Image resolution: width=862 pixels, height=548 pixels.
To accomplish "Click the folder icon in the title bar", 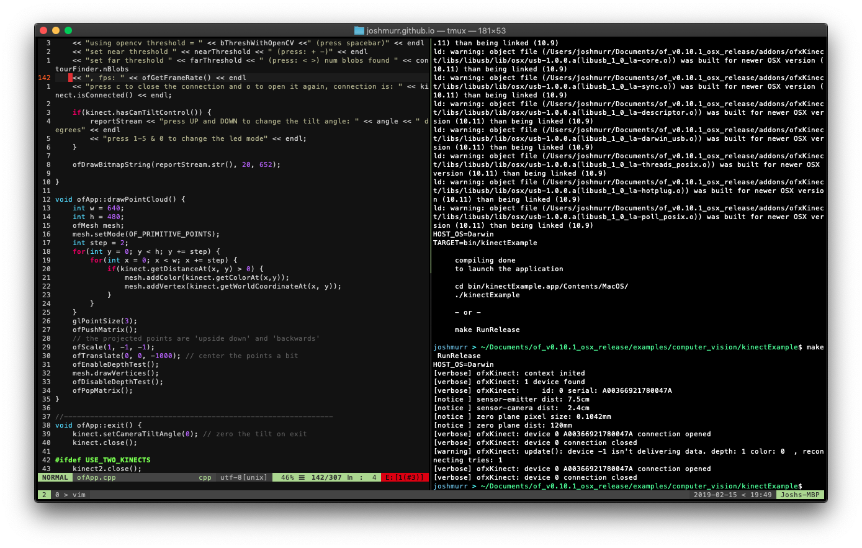I will (359, 30).
